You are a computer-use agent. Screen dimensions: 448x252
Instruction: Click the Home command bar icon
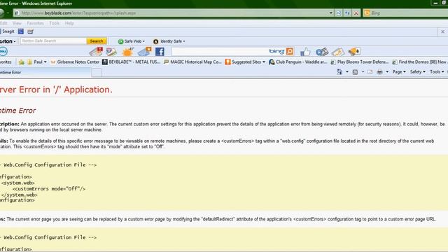click(339, 71)
